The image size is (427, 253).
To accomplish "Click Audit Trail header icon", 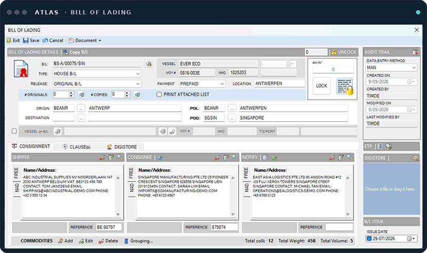I will tap(415, 52).
